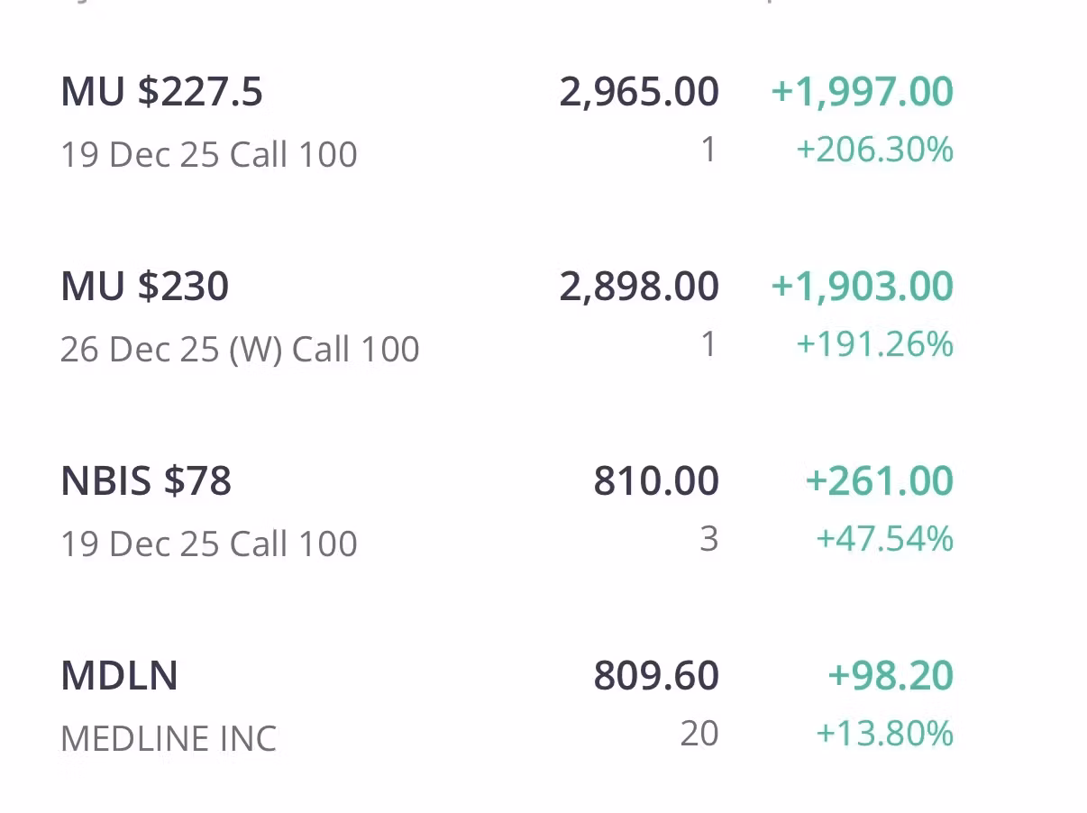The image size is (1087, 813).
Task: Tap the +191.26% gain percentage
Action: [x=874, y=344]
